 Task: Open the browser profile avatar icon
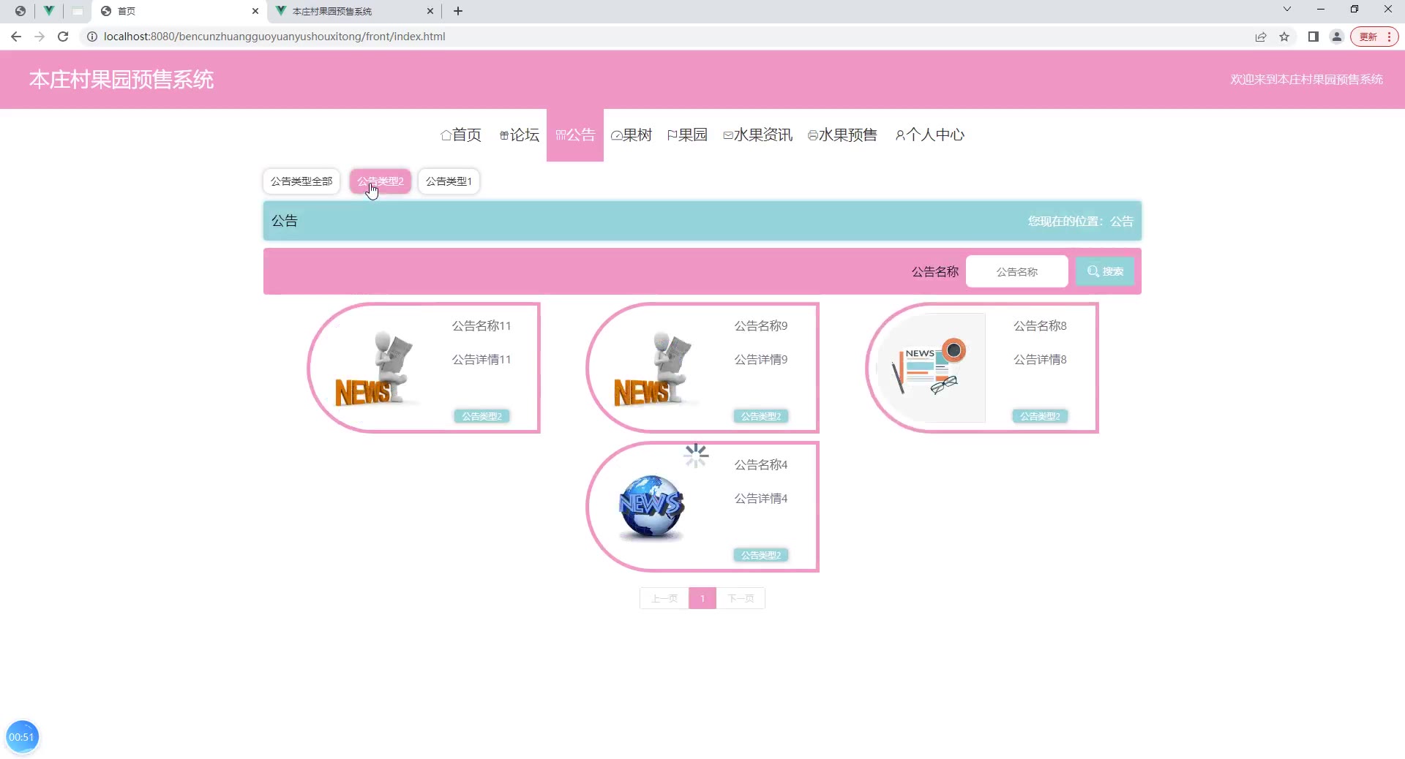pos(1337,37)
